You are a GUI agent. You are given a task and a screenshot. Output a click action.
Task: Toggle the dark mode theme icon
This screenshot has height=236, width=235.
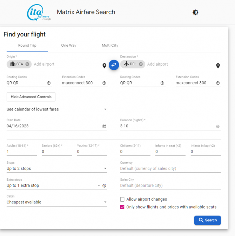tap(195, 12)
